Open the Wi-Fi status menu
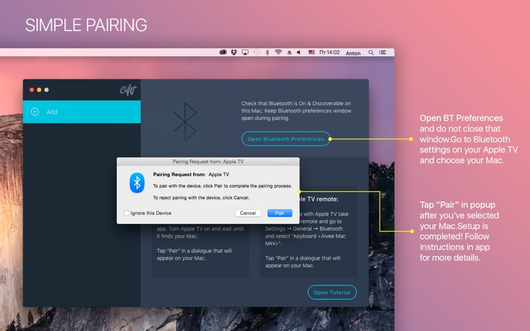The height and width of the screenshot is (331, 530). [278, 52]
